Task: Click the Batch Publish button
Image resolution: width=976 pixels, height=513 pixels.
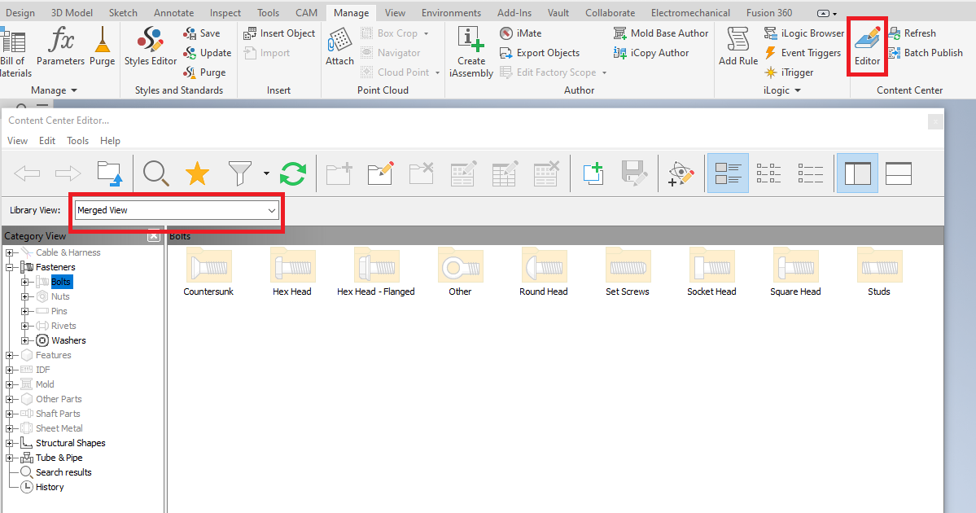Action: pyautogui.click(x=927, y=52)
